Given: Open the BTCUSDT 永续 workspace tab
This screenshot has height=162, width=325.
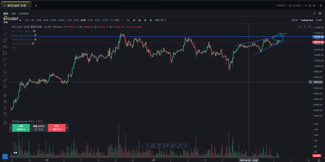Looking at the screenshot, I should click(17, 5).
